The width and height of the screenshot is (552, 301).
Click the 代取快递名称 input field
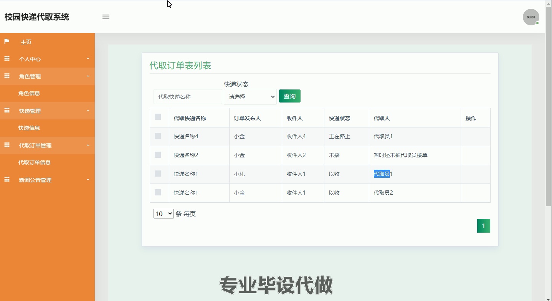(x=187, y=97)
